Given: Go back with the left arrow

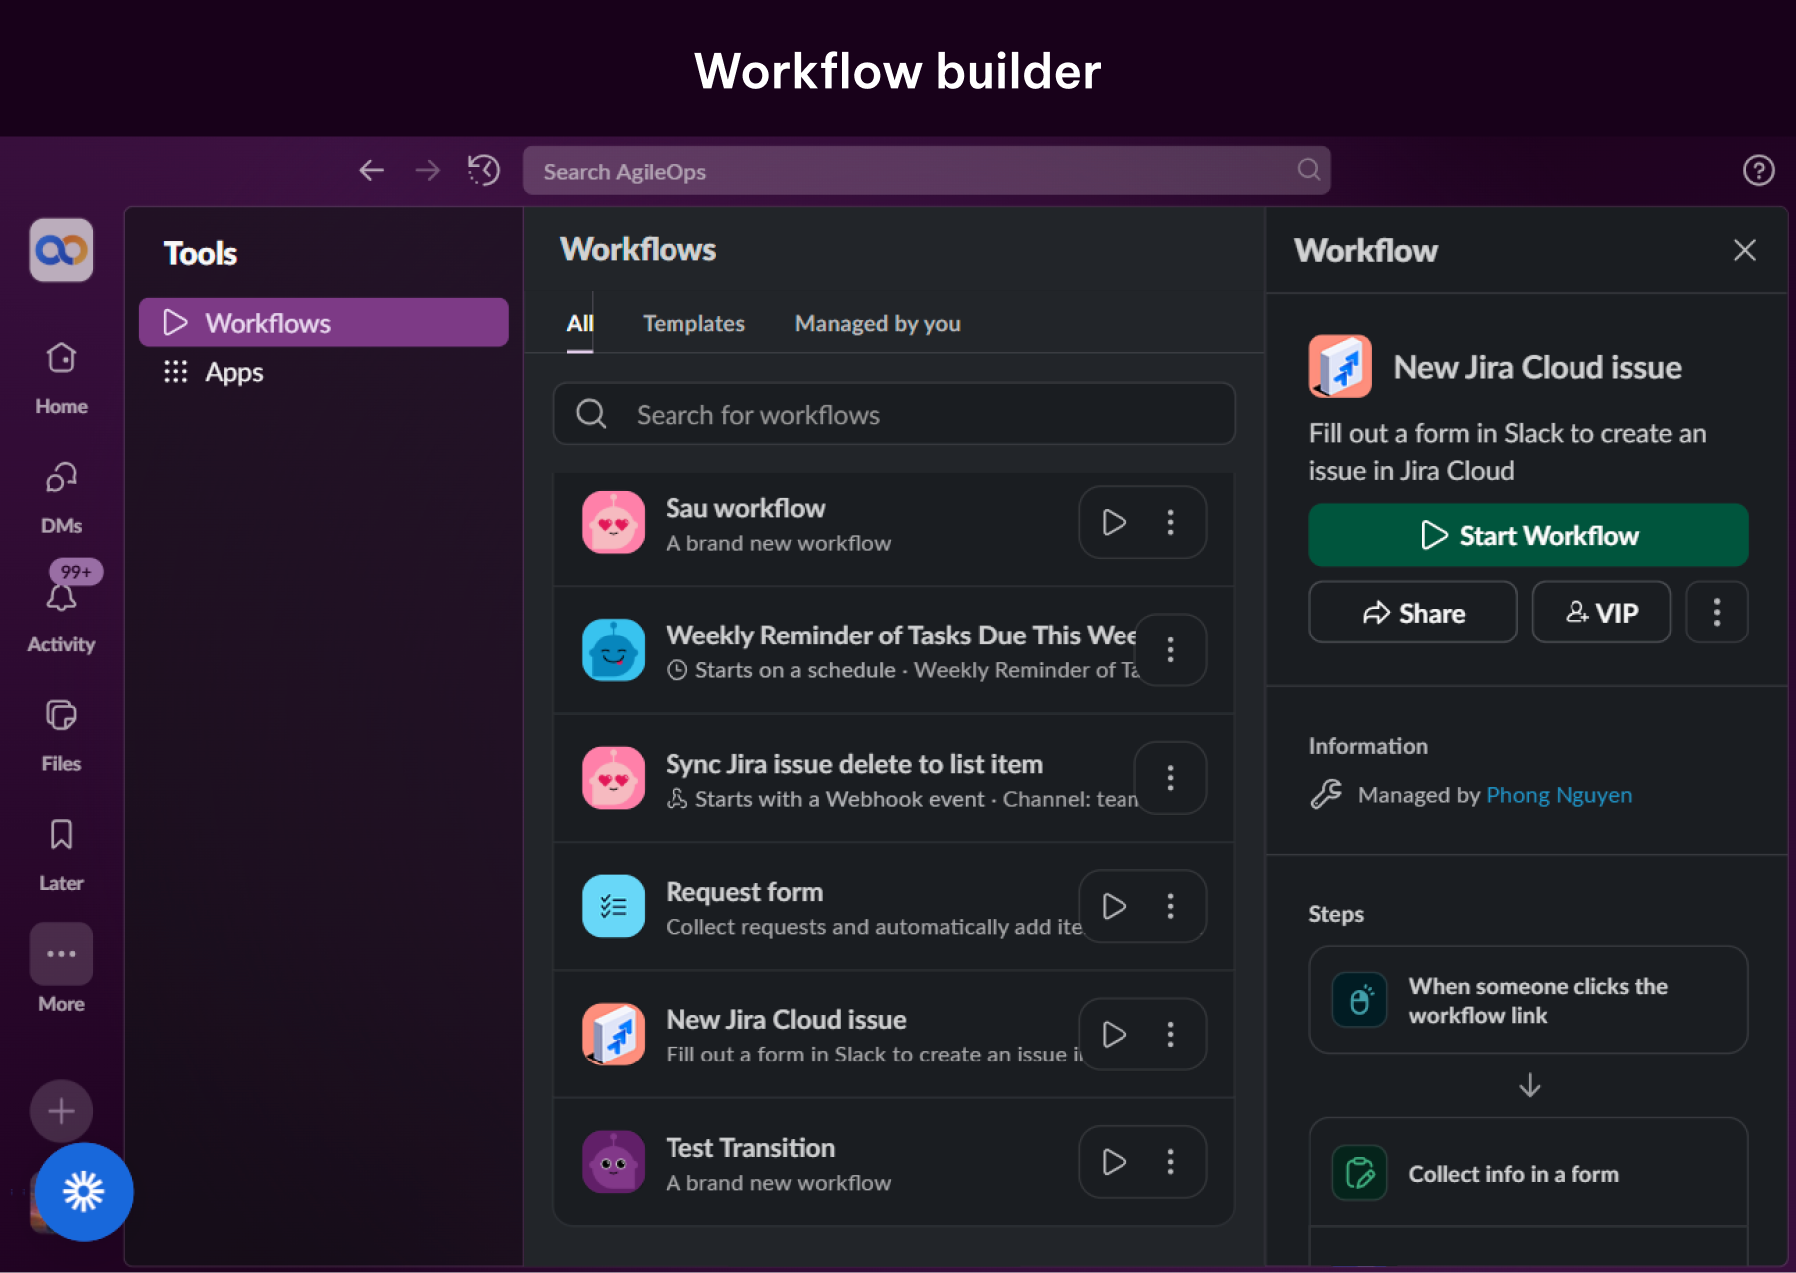Looking at the screenshot, I should pyautogui.click(x=372, y=171).
